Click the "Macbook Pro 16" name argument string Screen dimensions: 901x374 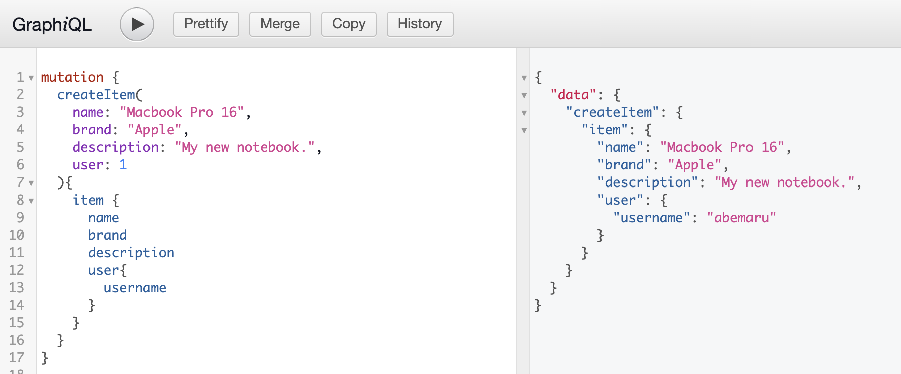pyautogui.click(x=182, y=112)
